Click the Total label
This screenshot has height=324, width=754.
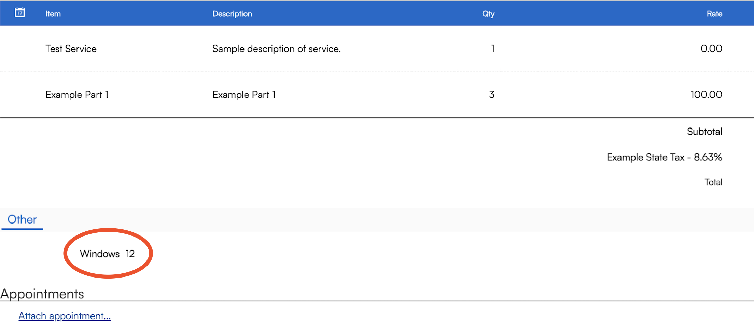713,182
